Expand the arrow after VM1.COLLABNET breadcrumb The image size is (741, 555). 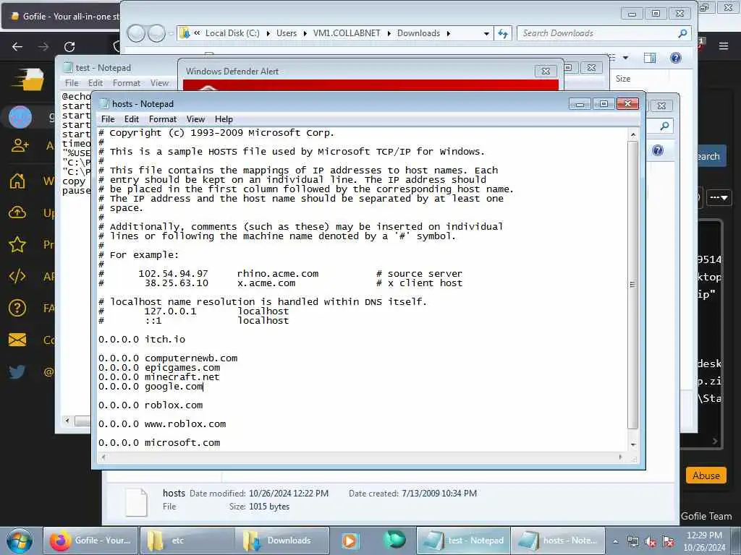[x=389, y=33]
